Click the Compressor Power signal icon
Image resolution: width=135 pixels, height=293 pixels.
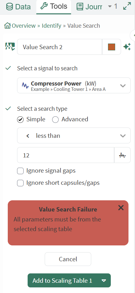[25, 86]
